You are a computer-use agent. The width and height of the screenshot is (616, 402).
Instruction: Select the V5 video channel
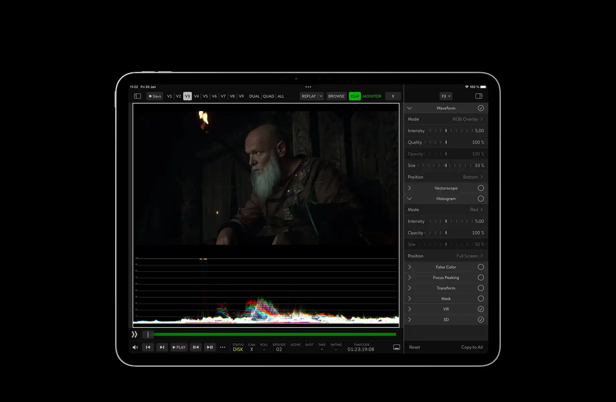[205, 96]
